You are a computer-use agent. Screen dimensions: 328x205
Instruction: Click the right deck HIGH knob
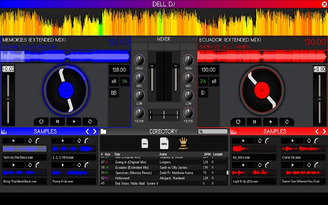coord(188,60)
